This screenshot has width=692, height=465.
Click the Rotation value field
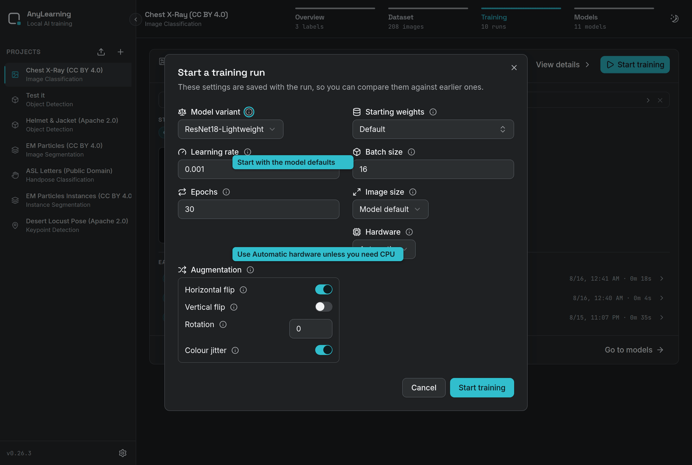point(311,329)
